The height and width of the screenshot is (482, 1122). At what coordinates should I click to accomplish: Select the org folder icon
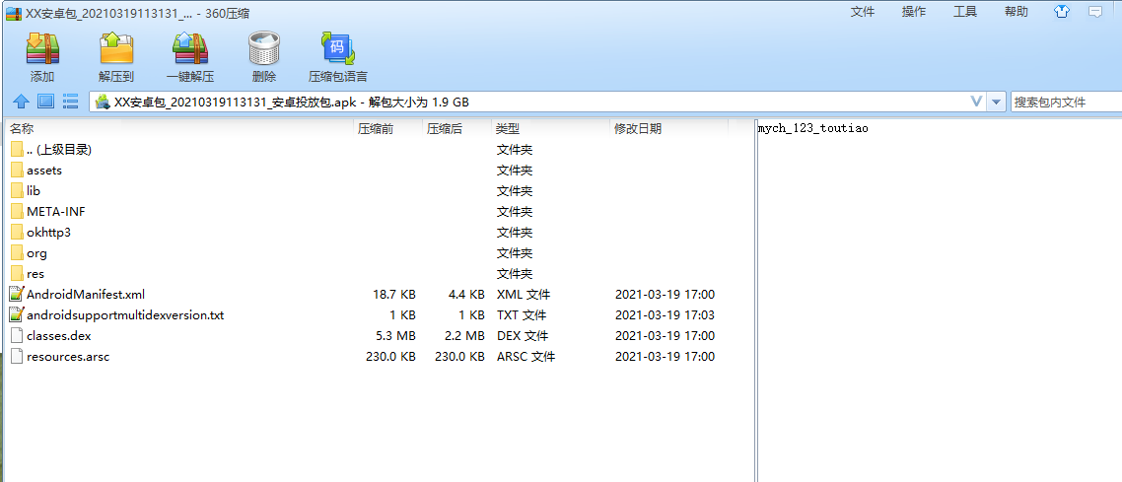[x=17, y=253]
